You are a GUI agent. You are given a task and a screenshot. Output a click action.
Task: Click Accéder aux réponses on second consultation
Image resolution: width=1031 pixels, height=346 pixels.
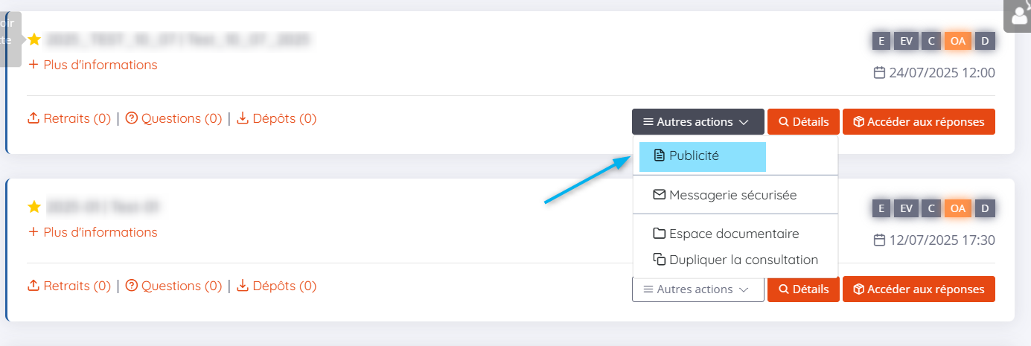[x=919, y=289]
